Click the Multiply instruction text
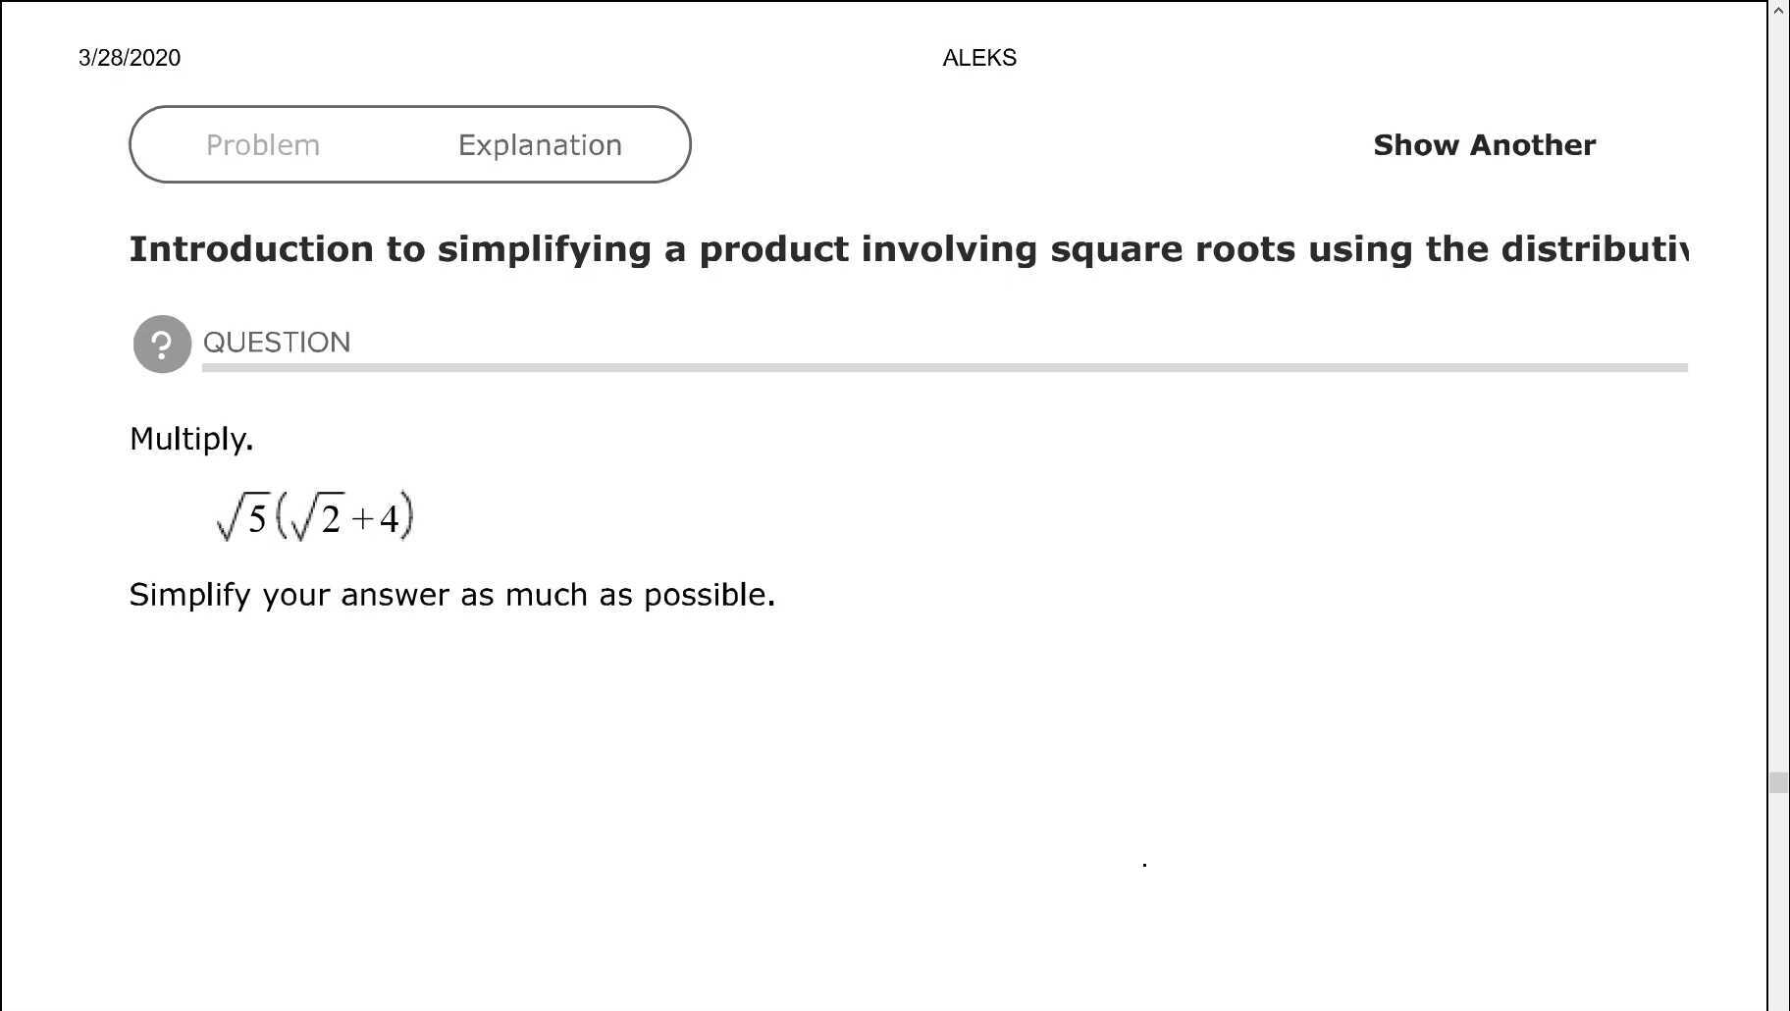This screenshot has width=1790, height=1011. tap(191, 439)
